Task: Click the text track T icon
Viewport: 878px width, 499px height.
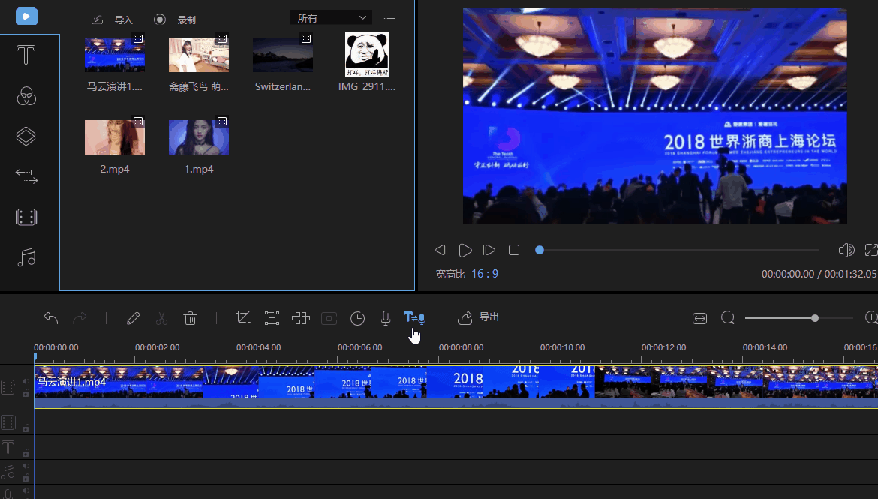Action: pos(8,447)
